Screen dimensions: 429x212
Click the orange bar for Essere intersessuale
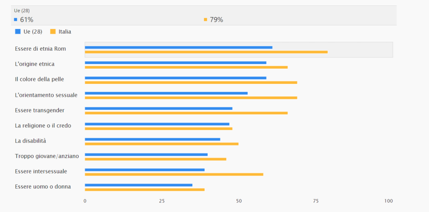pyautogui.click(x=174, y=174)
